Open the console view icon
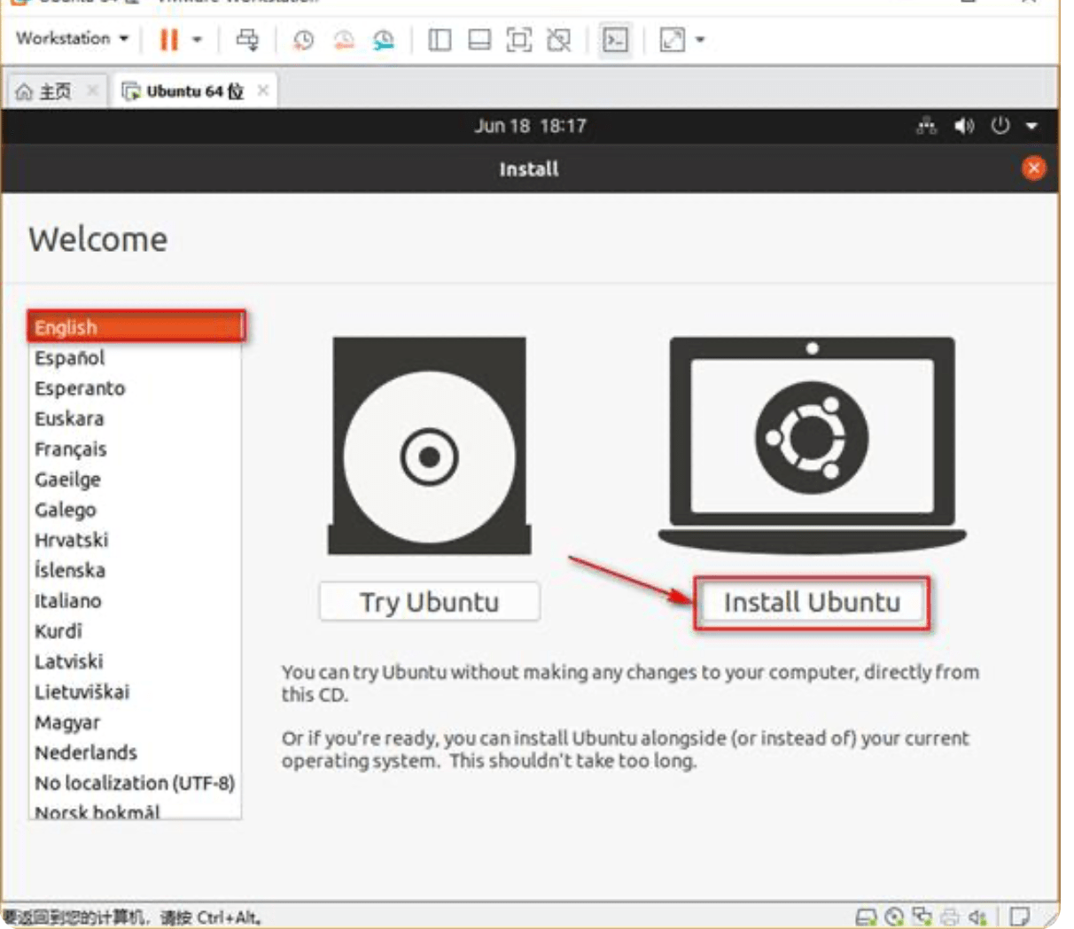The height and width of the screenshot is (929, 1074). coord(616,40)
